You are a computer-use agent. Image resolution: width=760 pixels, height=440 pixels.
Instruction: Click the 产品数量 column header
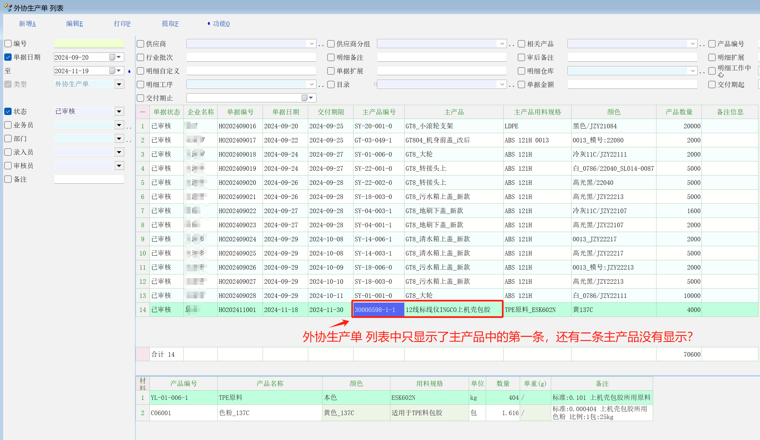[x=678, y=112]
